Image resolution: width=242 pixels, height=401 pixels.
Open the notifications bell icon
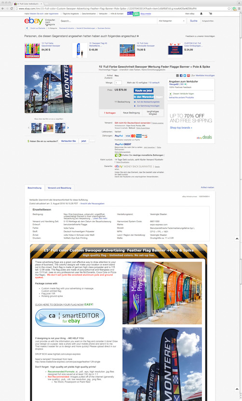point(201,14)
